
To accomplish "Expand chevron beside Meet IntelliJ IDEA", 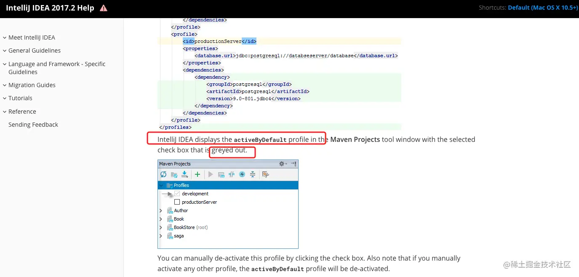I will (4, 37).
